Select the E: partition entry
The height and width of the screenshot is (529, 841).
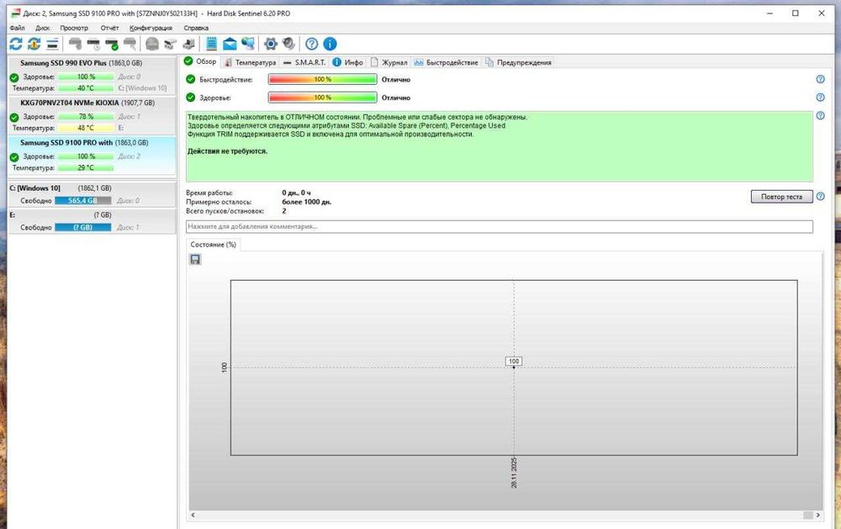click(x=92, y=221)
